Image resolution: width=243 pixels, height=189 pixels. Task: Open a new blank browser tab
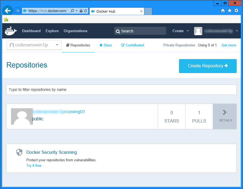(x=148, y=11)
